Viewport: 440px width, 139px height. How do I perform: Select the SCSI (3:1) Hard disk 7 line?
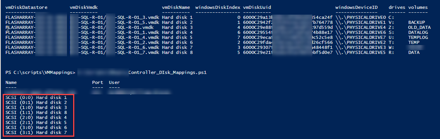36,132
